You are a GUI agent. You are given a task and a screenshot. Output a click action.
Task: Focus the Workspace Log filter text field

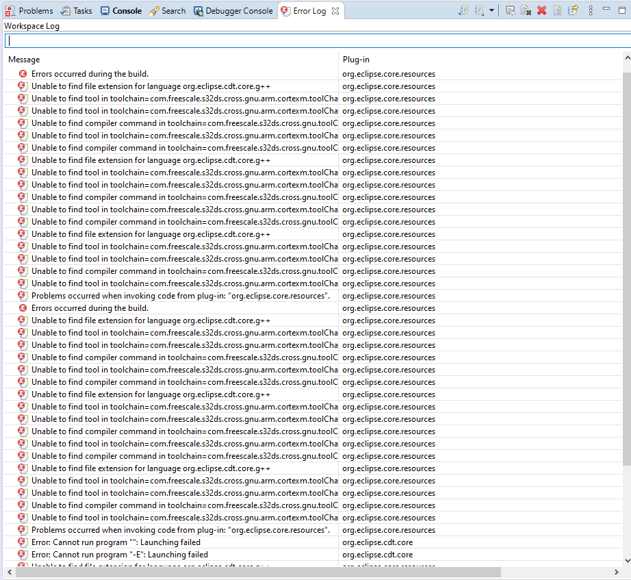(x=318, y=40)
